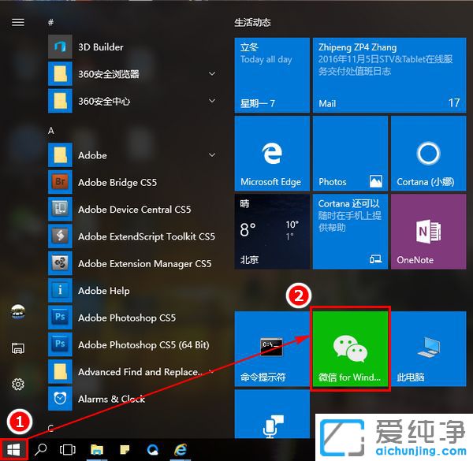This screenshot has height=461, width=473.
Task: Click the Adobe Help label
Action: pos(104,291)
